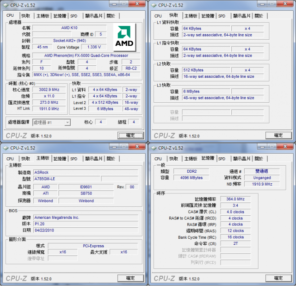296x286 pixels.
Task: Click the 04/22/2010 BIOS date field
Action: (x=86, y=230)
